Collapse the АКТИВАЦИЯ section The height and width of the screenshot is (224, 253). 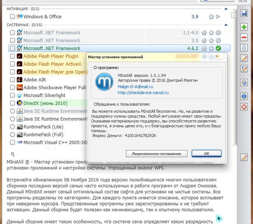pos(226,9)
